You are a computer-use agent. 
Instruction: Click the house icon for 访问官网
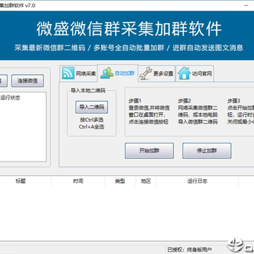[184, 73]
